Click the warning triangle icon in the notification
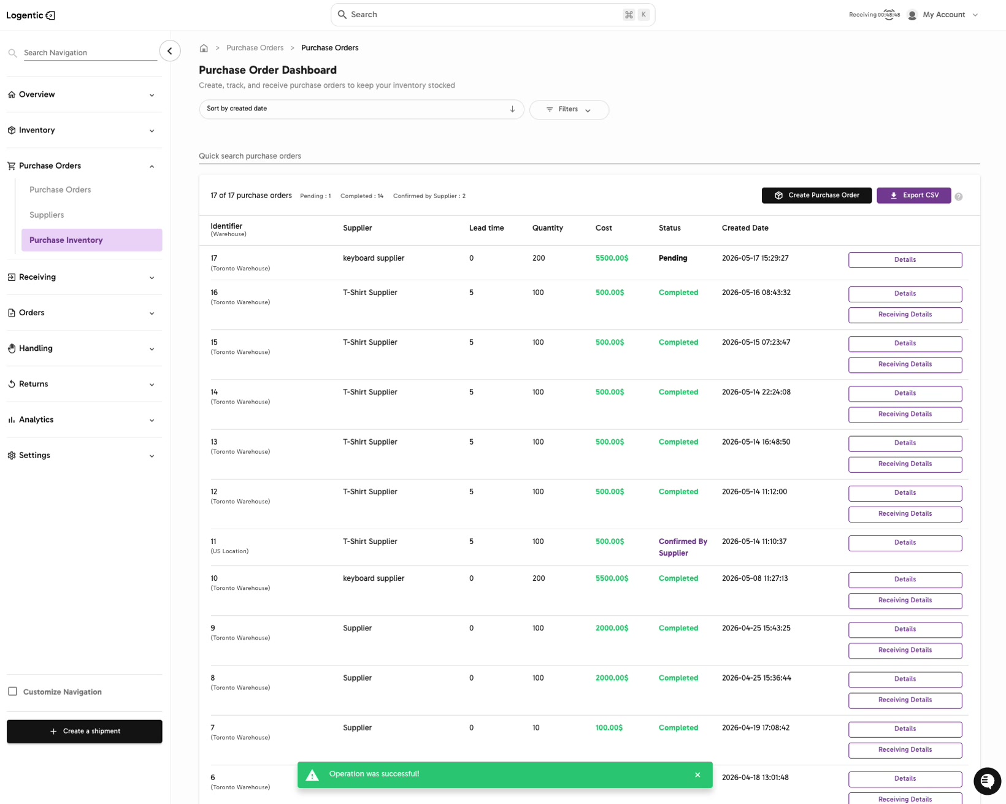Image resolution: width=1006 pixels, height=804 pixels. (312, 775)
